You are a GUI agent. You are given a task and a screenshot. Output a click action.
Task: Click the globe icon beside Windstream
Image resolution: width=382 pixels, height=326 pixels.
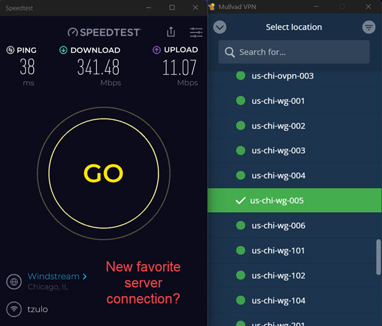point(13,282)
